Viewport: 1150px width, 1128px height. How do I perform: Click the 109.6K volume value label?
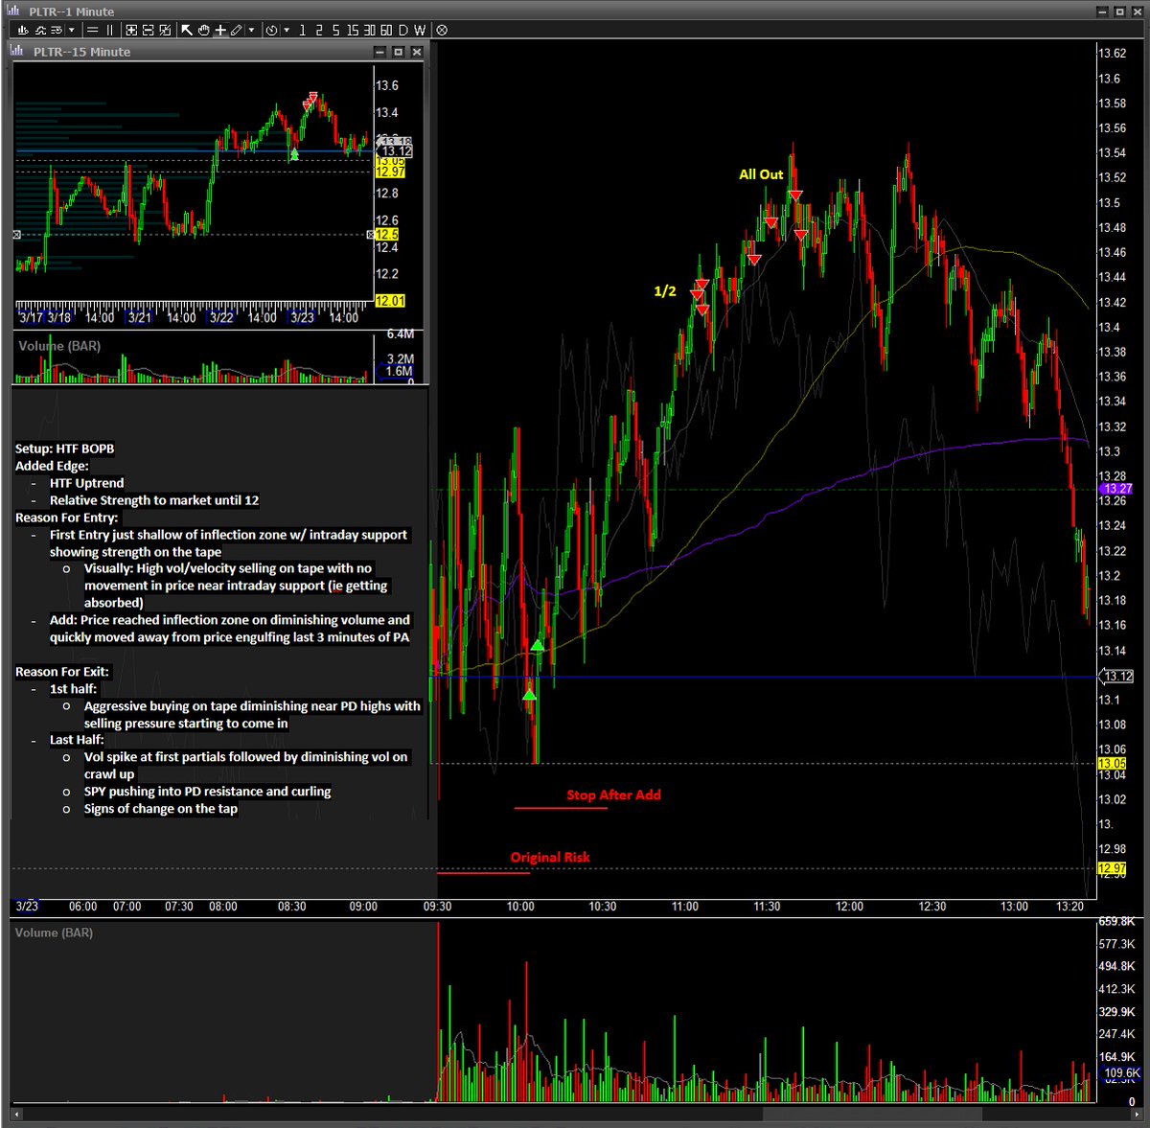pos(1121,1073)
